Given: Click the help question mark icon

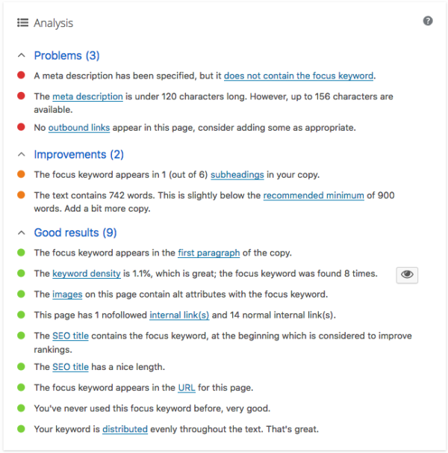Looking at the screenshot, I should 428,21.
